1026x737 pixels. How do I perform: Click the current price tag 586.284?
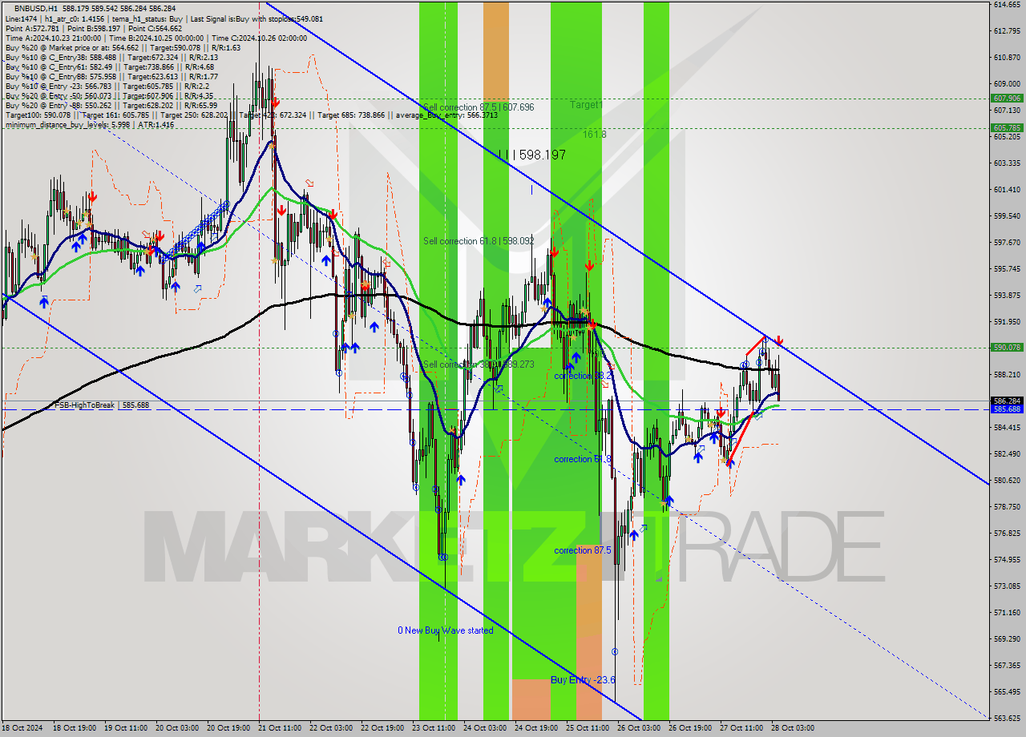1008,401
